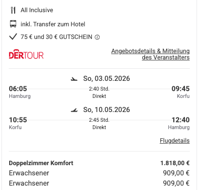Click the Doppelzimmer Komfort room label
This screenshot has height=190, width=199.
coord(41,163)
